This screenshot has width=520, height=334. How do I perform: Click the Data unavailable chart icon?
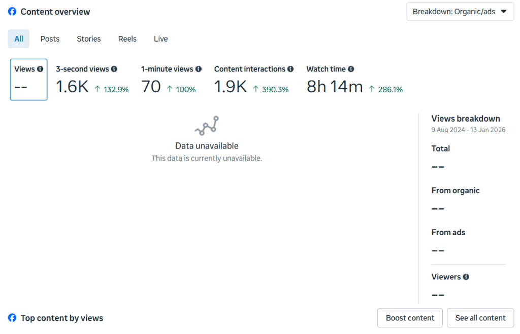click(207, 126)
